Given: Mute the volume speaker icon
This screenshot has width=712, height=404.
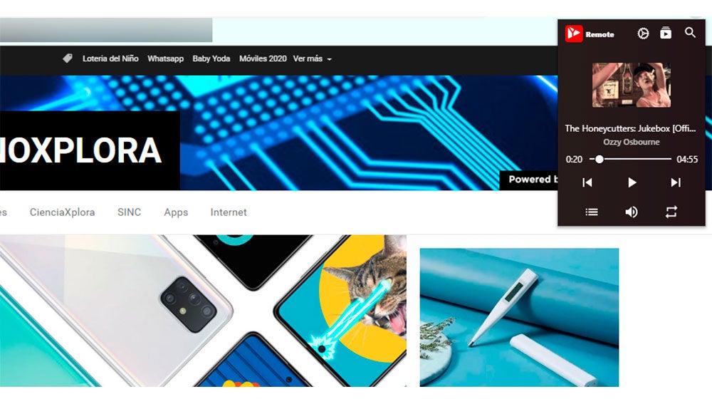Looking at the screenshot, I should [632, 212].
